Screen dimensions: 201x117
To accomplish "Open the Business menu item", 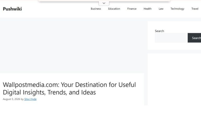I will (x=96, y=9).
